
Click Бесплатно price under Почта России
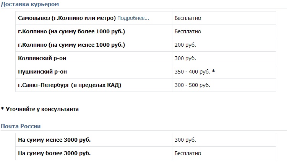point(188,153)
